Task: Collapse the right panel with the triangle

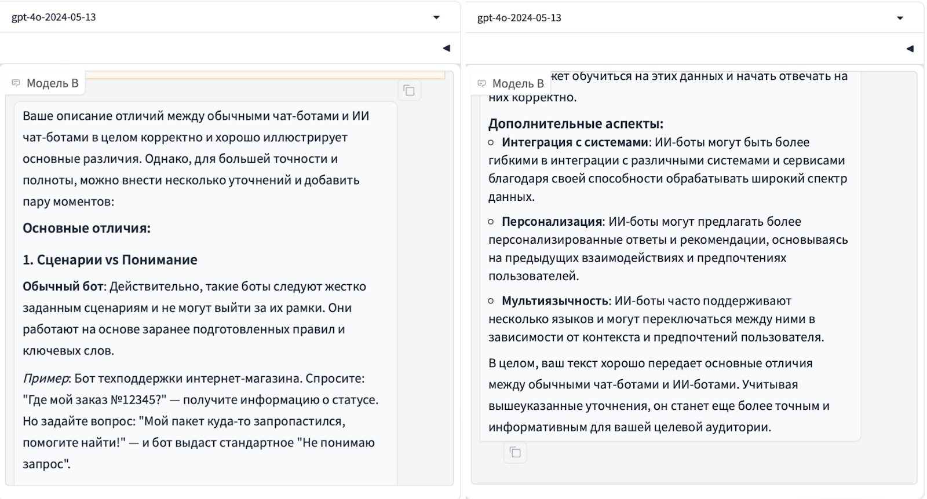Action: coord(910,49)
